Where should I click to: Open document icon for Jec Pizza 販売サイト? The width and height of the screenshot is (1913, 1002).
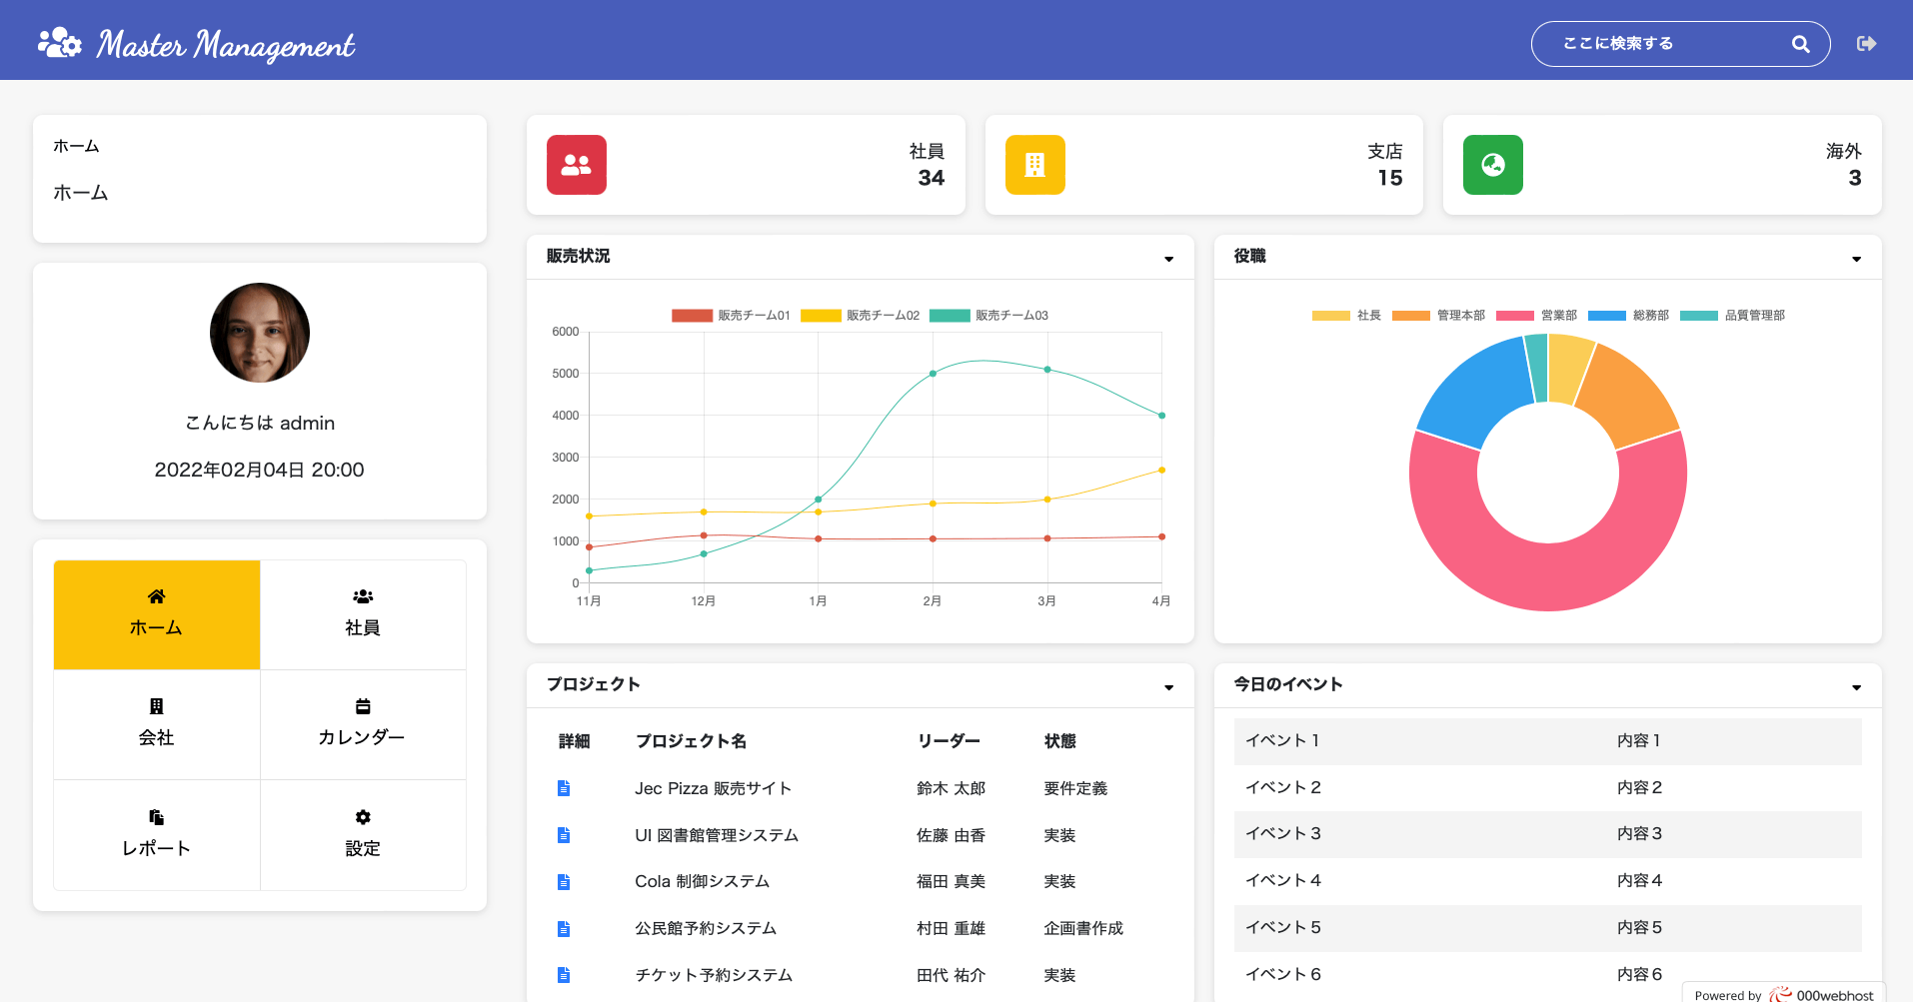point(564,788)
